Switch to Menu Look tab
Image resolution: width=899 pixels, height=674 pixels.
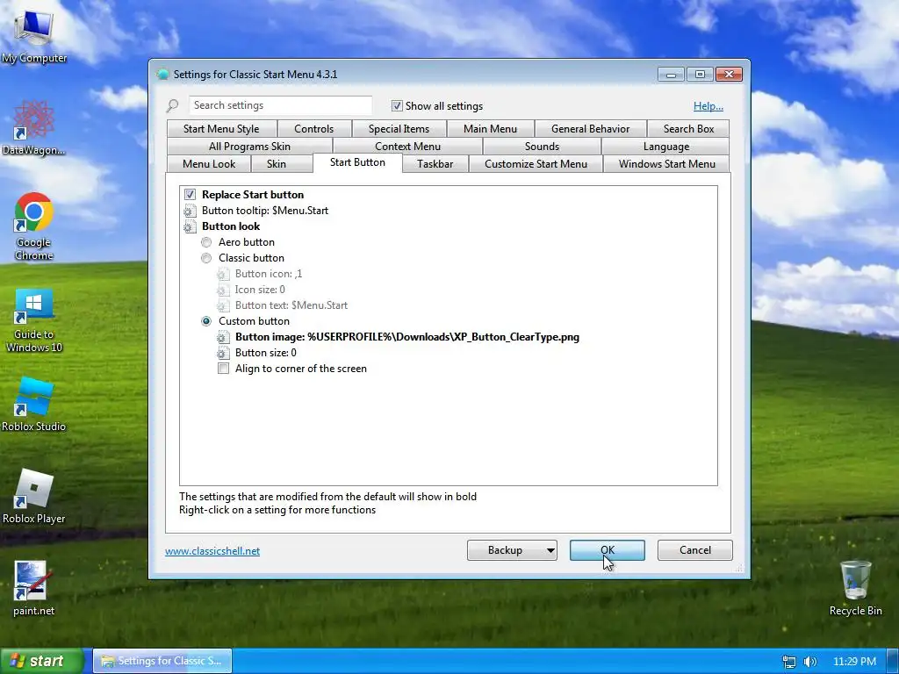(209, 164)
